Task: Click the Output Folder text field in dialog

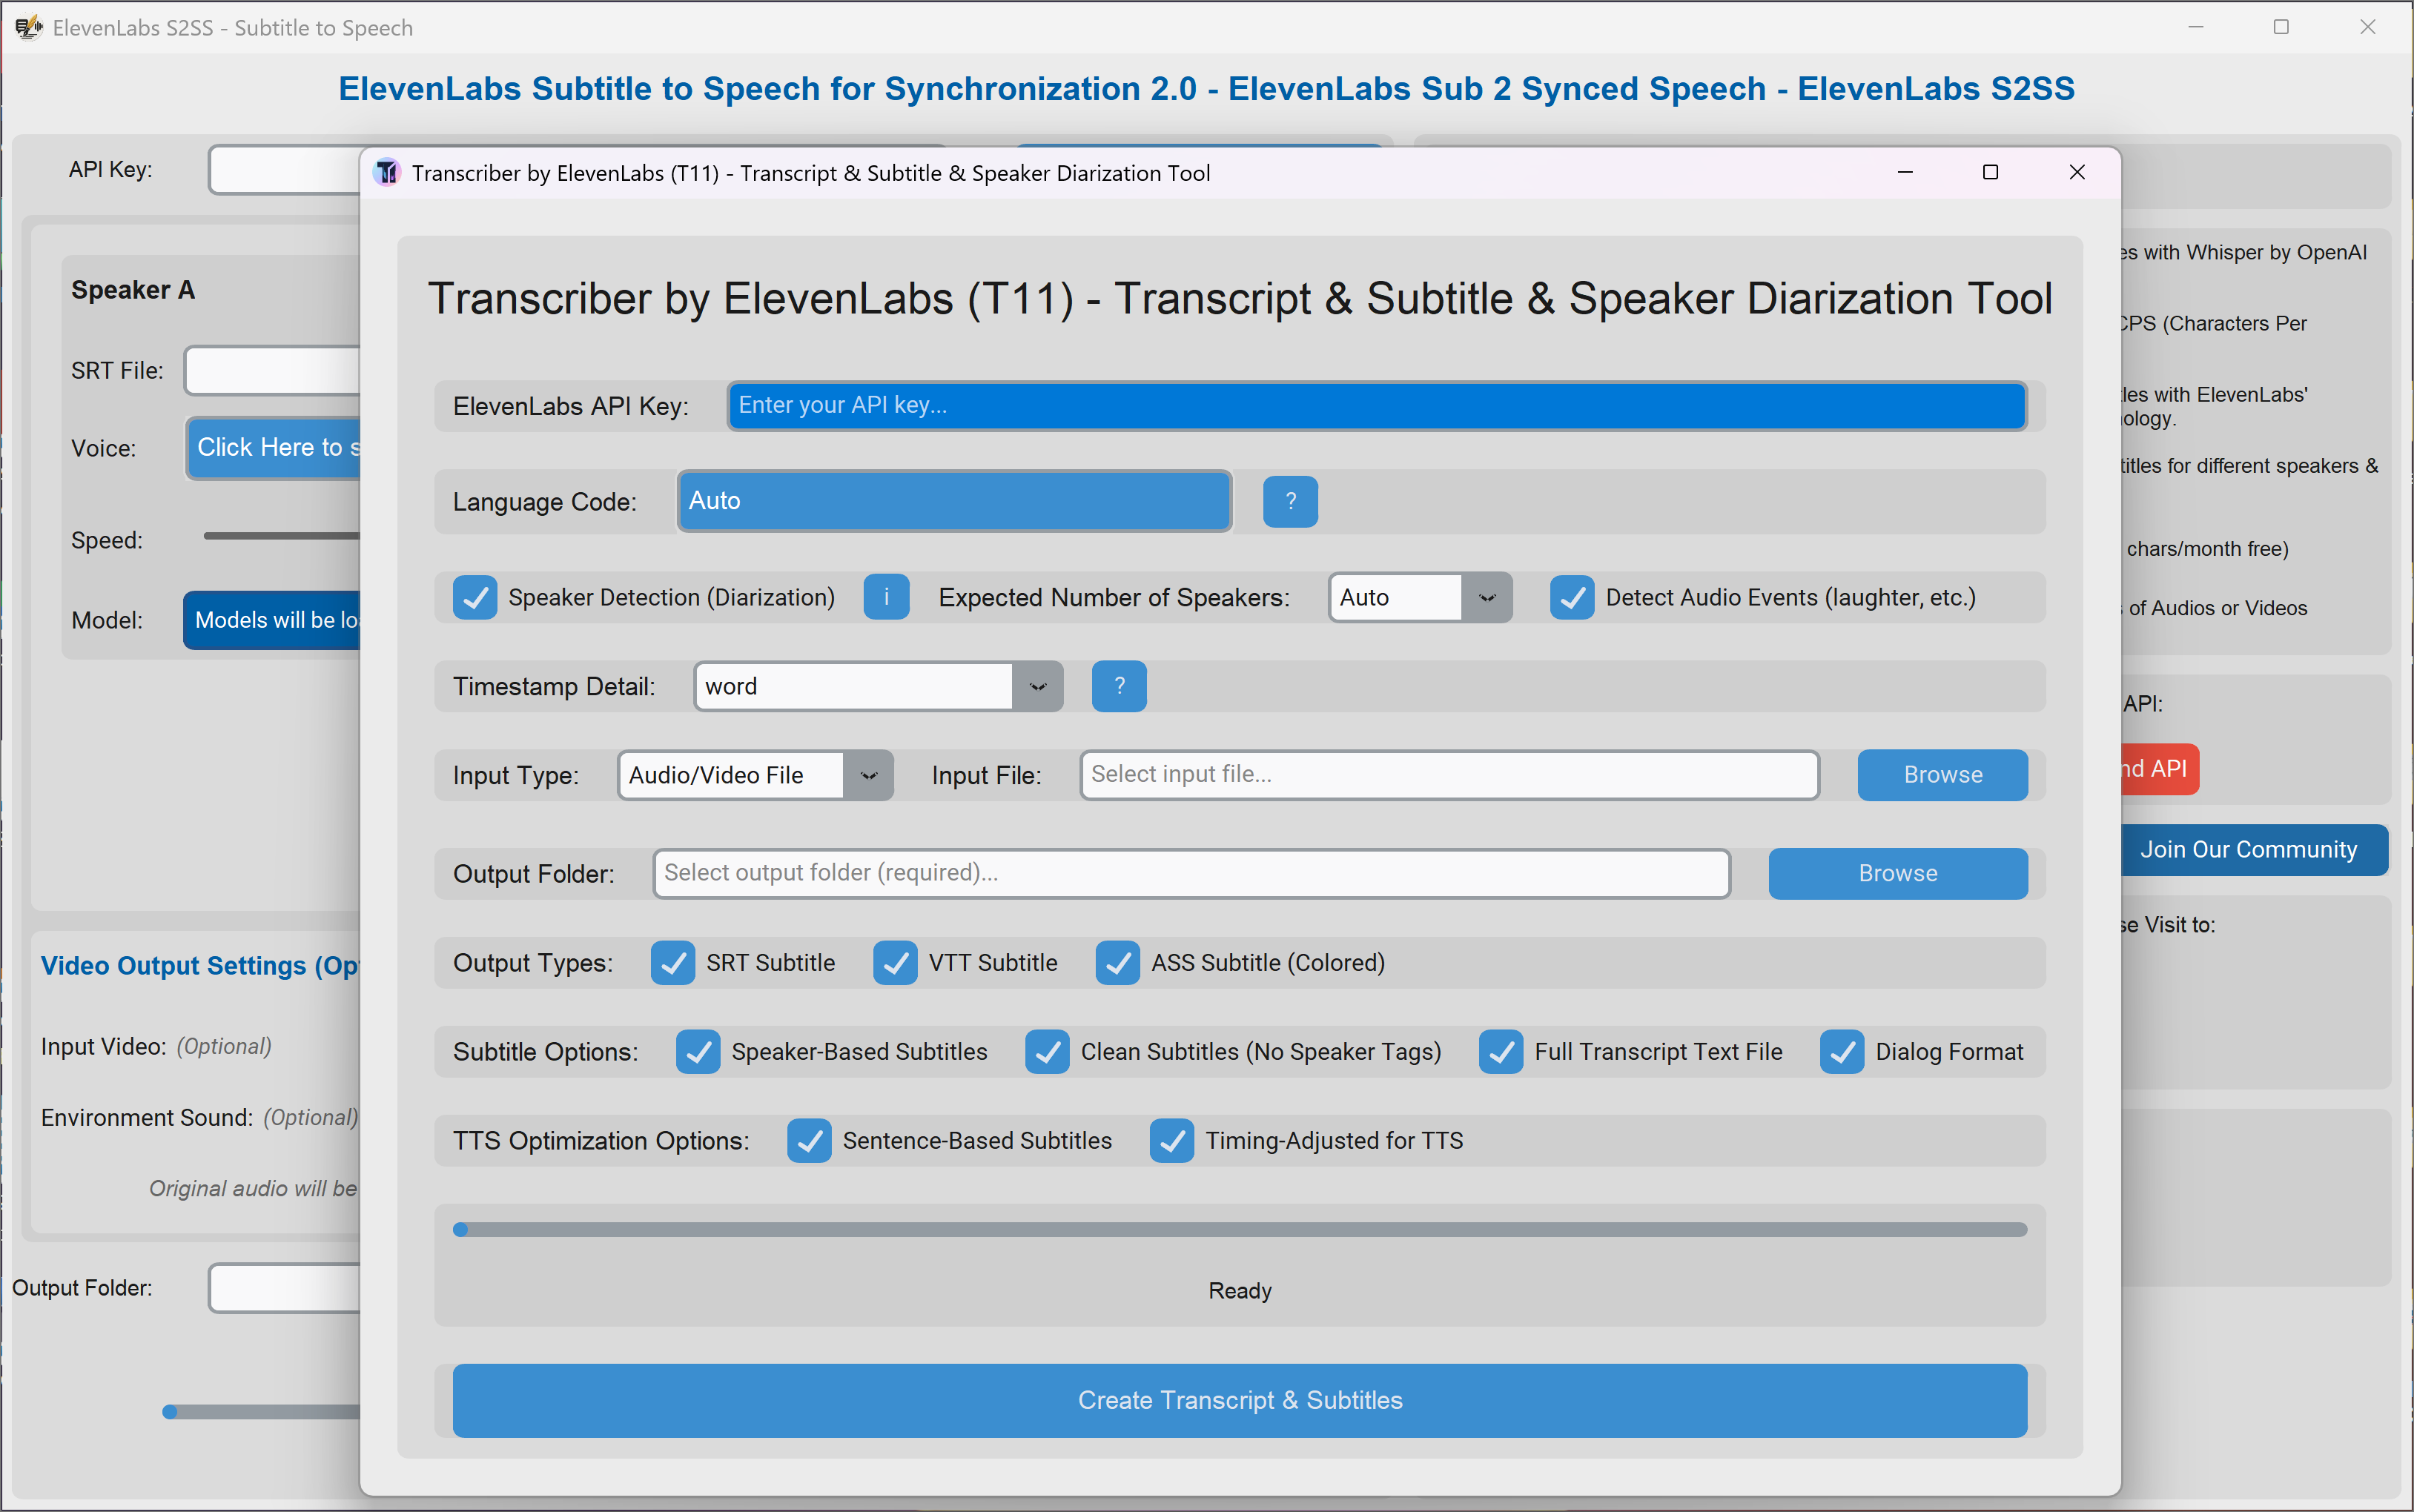Action: [x=1190, y=873]
